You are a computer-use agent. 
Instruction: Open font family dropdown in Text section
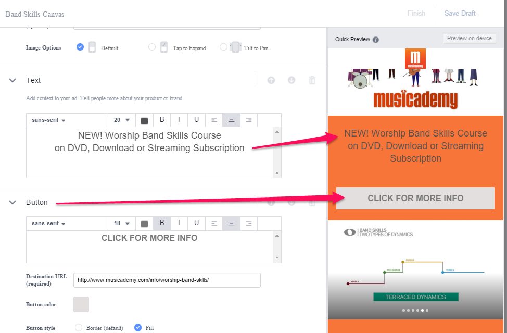click(x=67, y=120)
